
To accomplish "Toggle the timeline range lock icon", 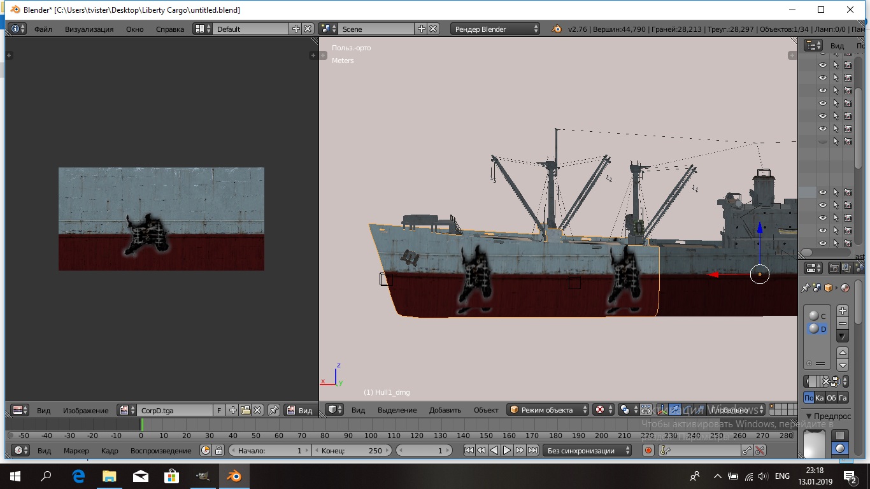I will [218, 451].
